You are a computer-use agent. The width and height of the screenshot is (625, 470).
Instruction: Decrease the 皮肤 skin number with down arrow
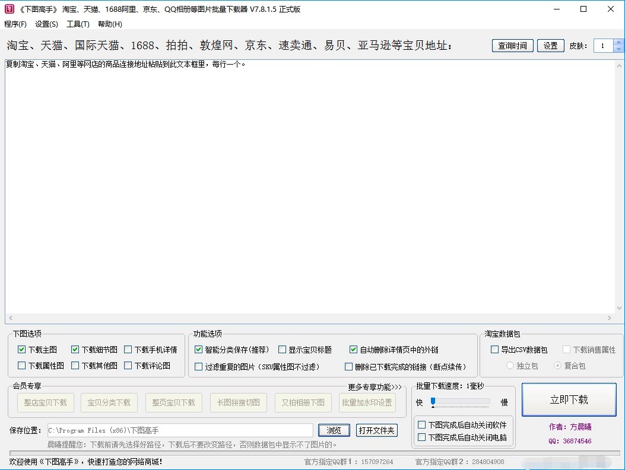(618, 49)
